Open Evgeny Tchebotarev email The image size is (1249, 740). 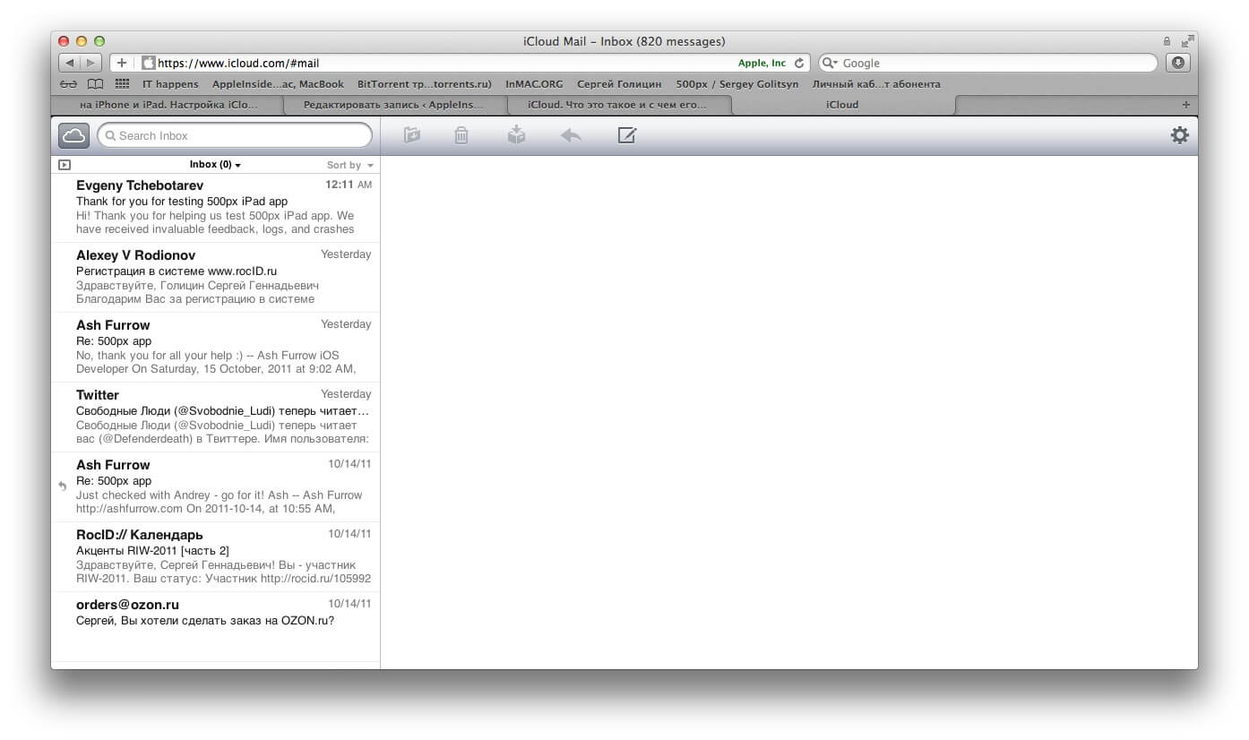(x=216, y=208)
